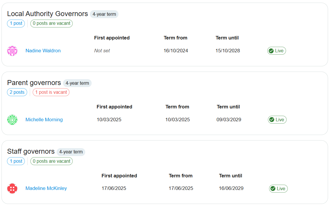This screenshot has width=333, height=206.
Task: Open Nadine Waldron's governor profile
Action: [x=43, y=51]
